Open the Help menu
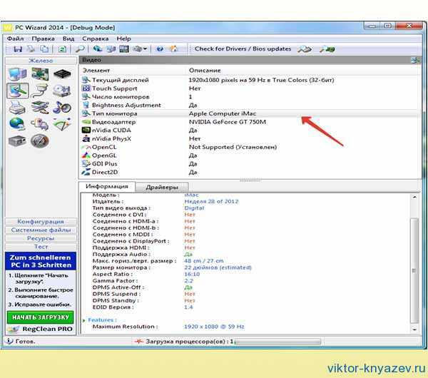The width and height of the screenshot is (428, 378). pyautogui.click(x=123, y=39)
